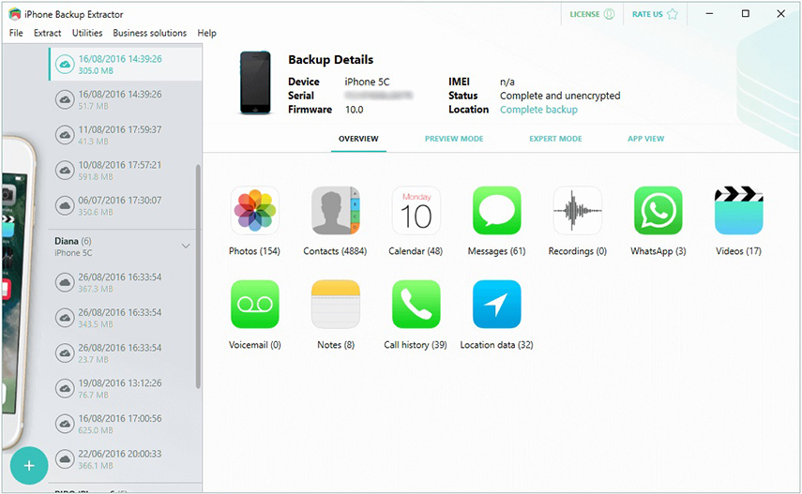Click cloud icon of 23.7 MB backup
The height and width of the screenshot is (494, 802).
pos(65,352)
